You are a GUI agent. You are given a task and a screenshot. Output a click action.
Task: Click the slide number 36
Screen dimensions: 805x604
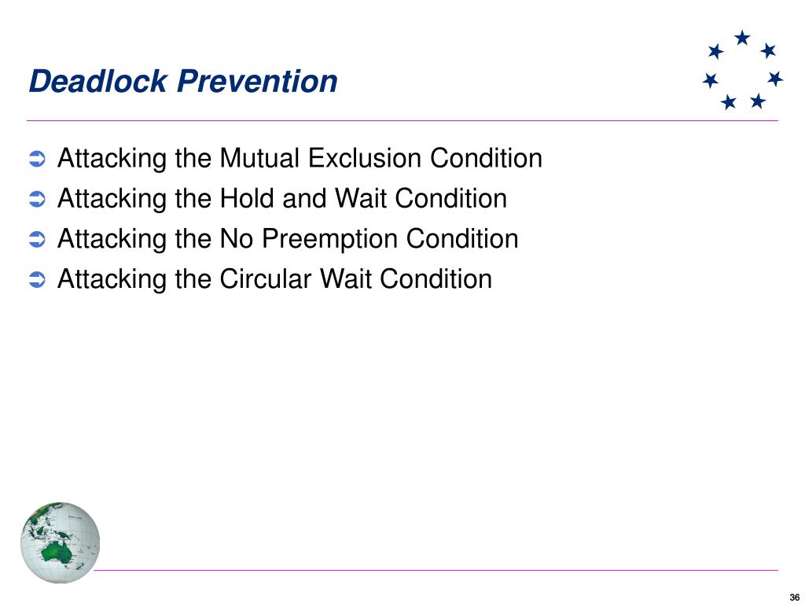point(794,598)
